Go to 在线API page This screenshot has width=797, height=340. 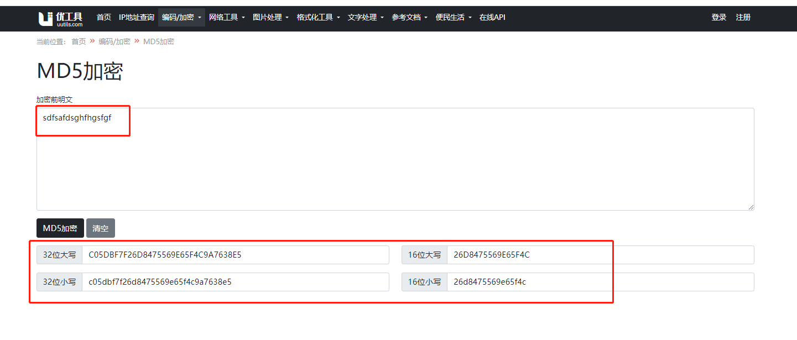492,18
